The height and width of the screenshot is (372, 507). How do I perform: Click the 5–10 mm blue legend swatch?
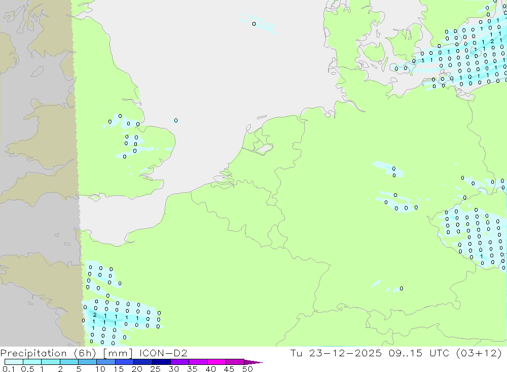[87, 362]
